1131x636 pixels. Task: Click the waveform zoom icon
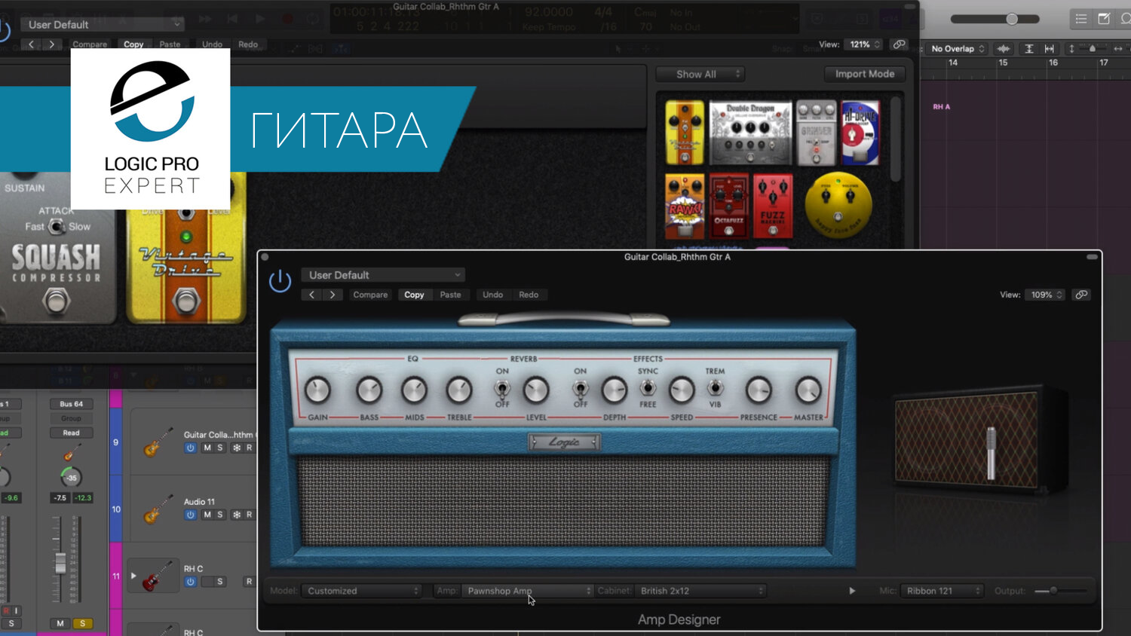tap(1004, 48)
